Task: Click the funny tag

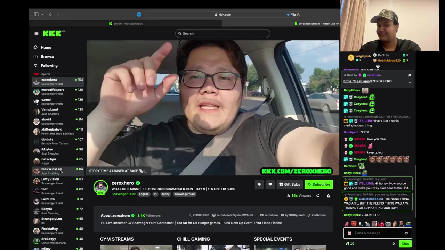Action: click(165, 194)
